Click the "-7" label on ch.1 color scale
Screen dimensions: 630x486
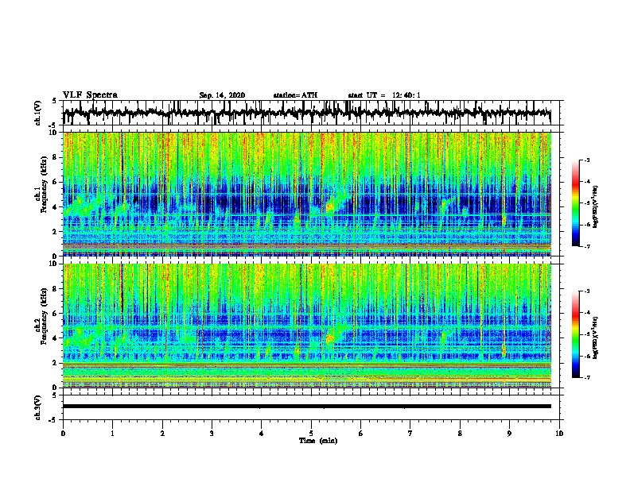click(586, 246)
